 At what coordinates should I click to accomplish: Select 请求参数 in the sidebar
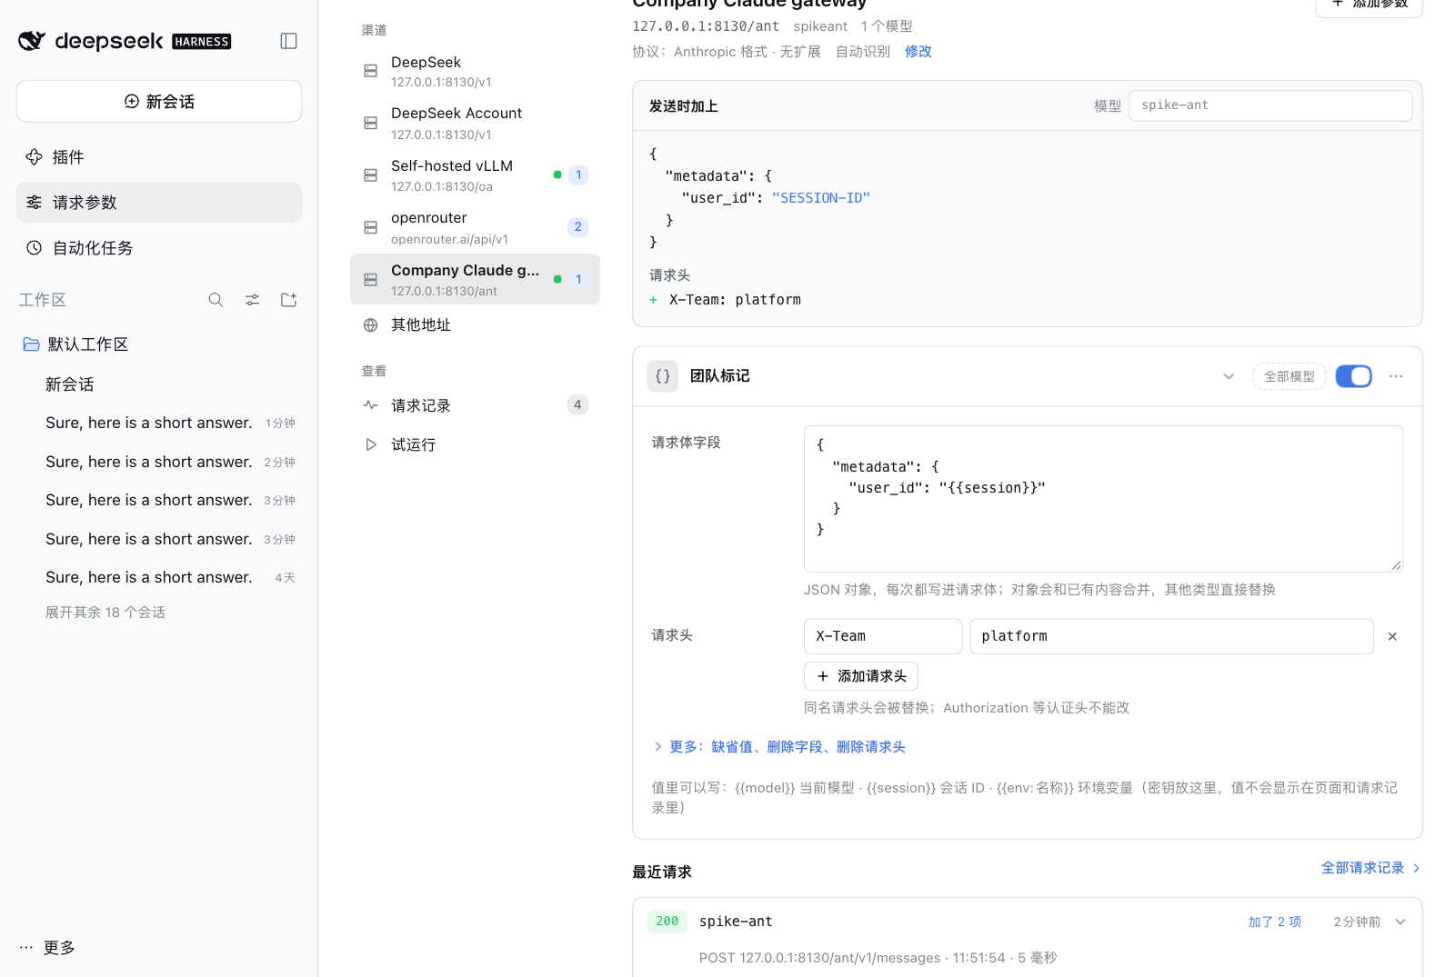[159, 203]
